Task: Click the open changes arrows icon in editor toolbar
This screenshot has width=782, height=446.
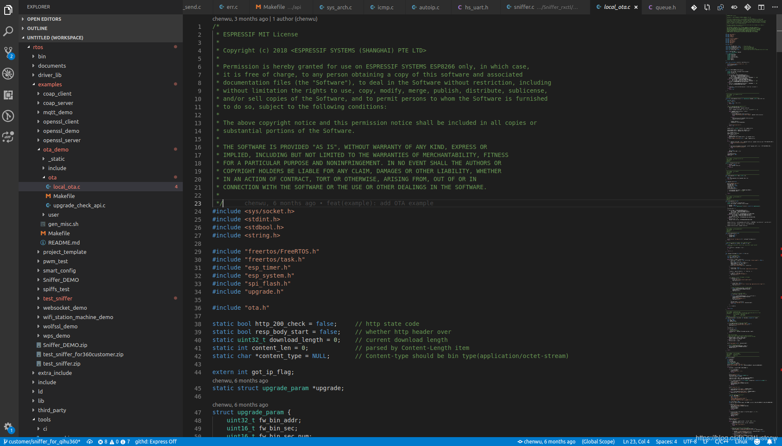Action: tap(707, 7)
